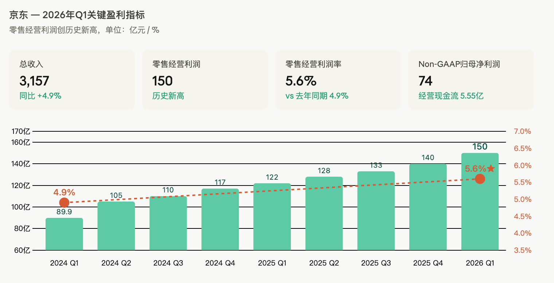
Task: Click the 2025 Q2 axis label
Action: tap(324, 263)
